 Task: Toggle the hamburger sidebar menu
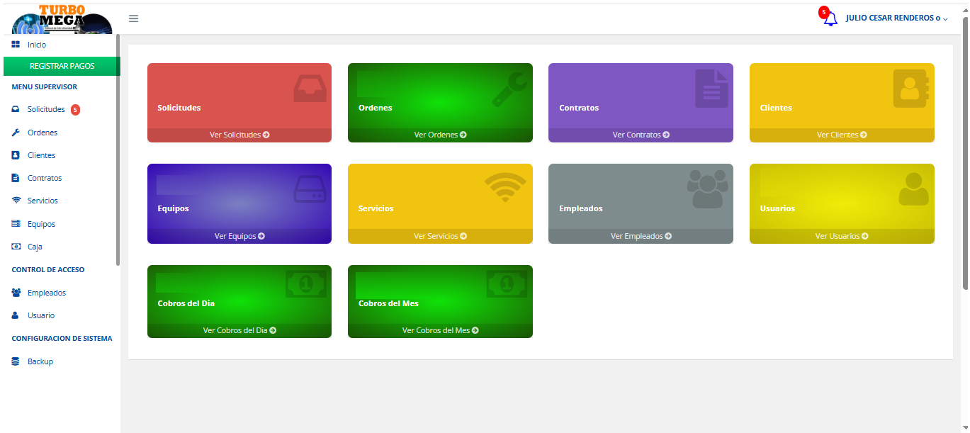(x=133, y=18)
